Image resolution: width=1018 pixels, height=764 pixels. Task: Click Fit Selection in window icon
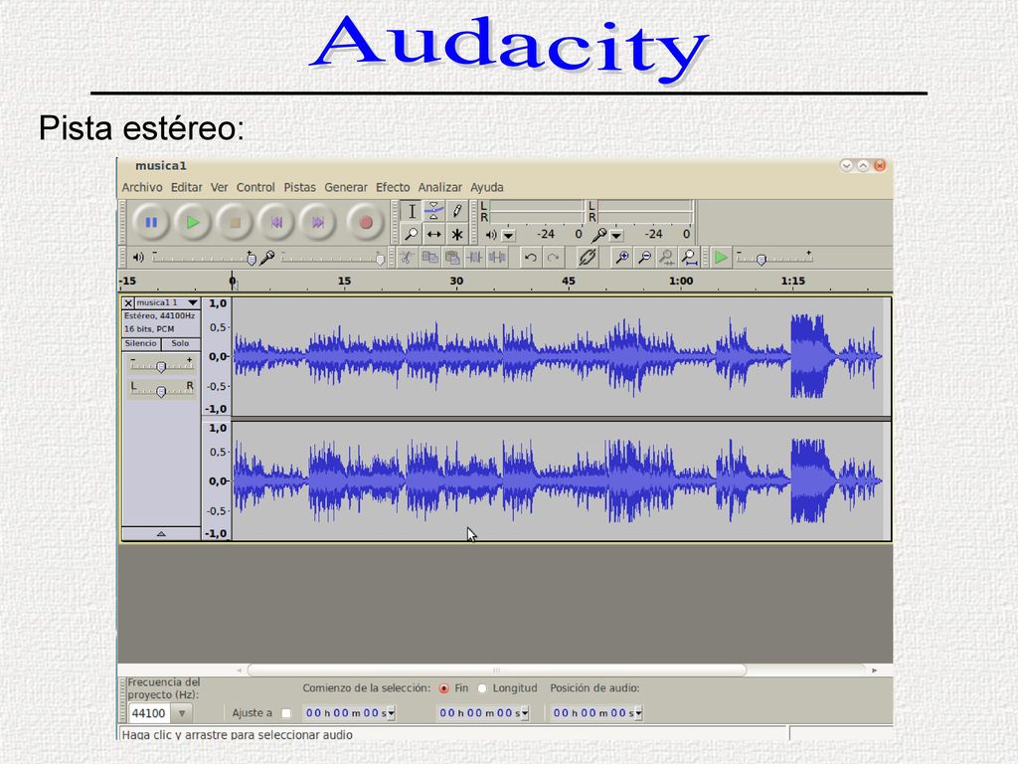click(667, 258)
